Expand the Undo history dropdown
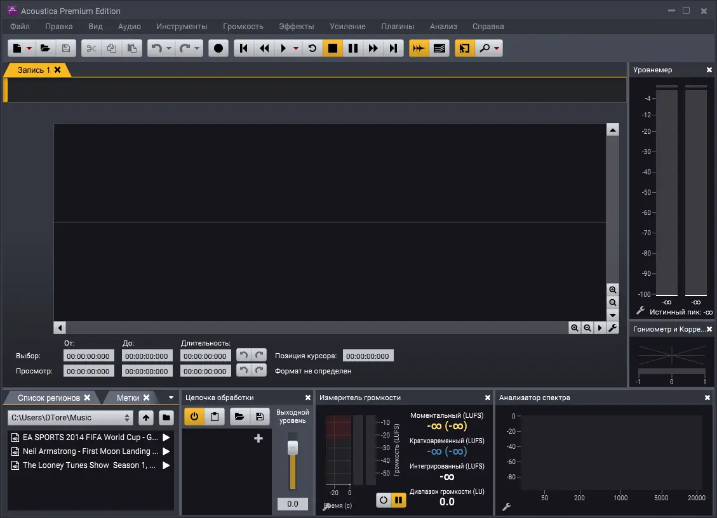The height and width of the screenshot is (518, 717). click(x=169, y=48)
